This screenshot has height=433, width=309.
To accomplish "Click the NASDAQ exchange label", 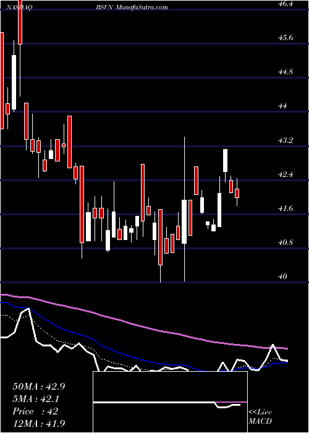I will pos(19,7).
